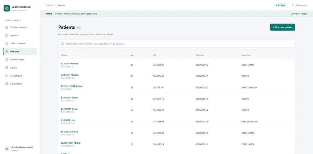Screen dimensions: 313x154
Task: Click the Couverture column header
Action: coord(246,55)
